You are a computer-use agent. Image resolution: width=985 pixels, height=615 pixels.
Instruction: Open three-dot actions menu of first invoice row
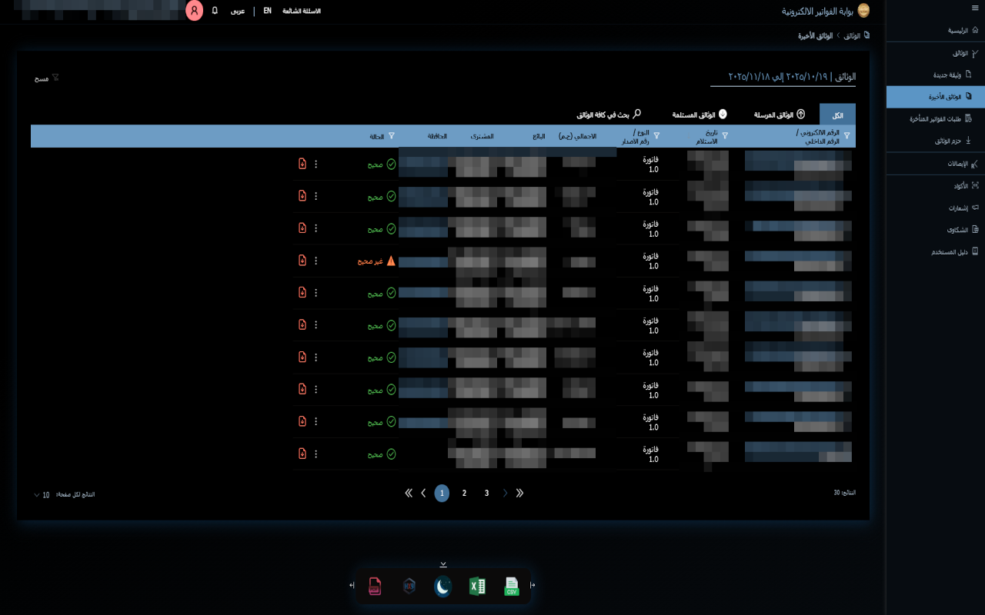[x=316, y=164]
